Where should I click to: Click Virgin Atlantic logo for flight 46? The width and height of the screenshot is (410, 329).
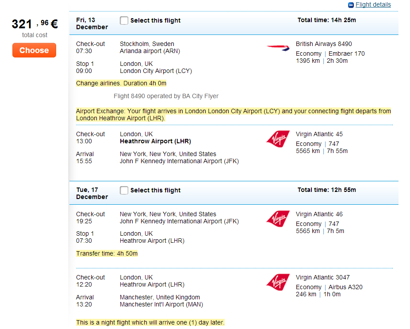[278, 219]
